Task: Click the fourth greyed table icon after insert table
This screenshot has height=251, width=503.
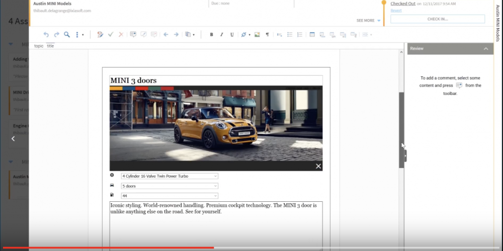Action: pos(354,35)
